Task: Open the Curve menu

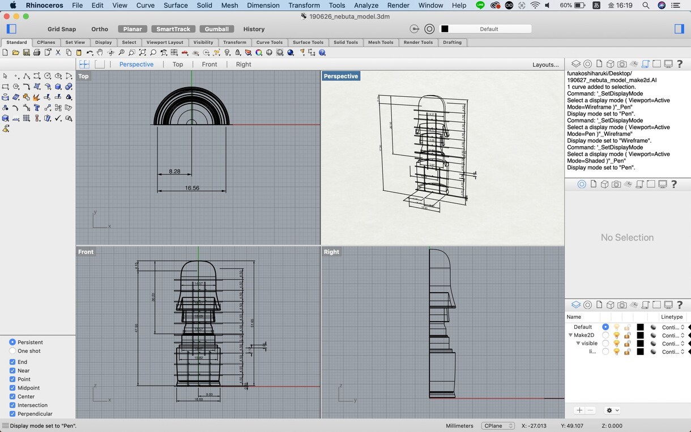Action: coord(146,5)
